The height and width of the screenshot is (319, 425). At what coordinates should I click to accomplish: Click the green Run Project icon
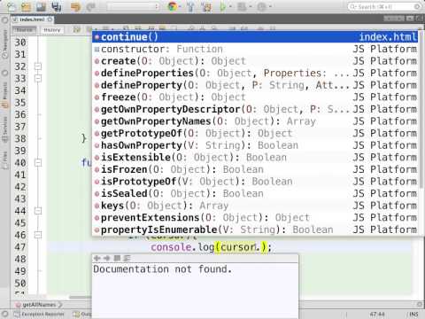(x=223, y=6)
